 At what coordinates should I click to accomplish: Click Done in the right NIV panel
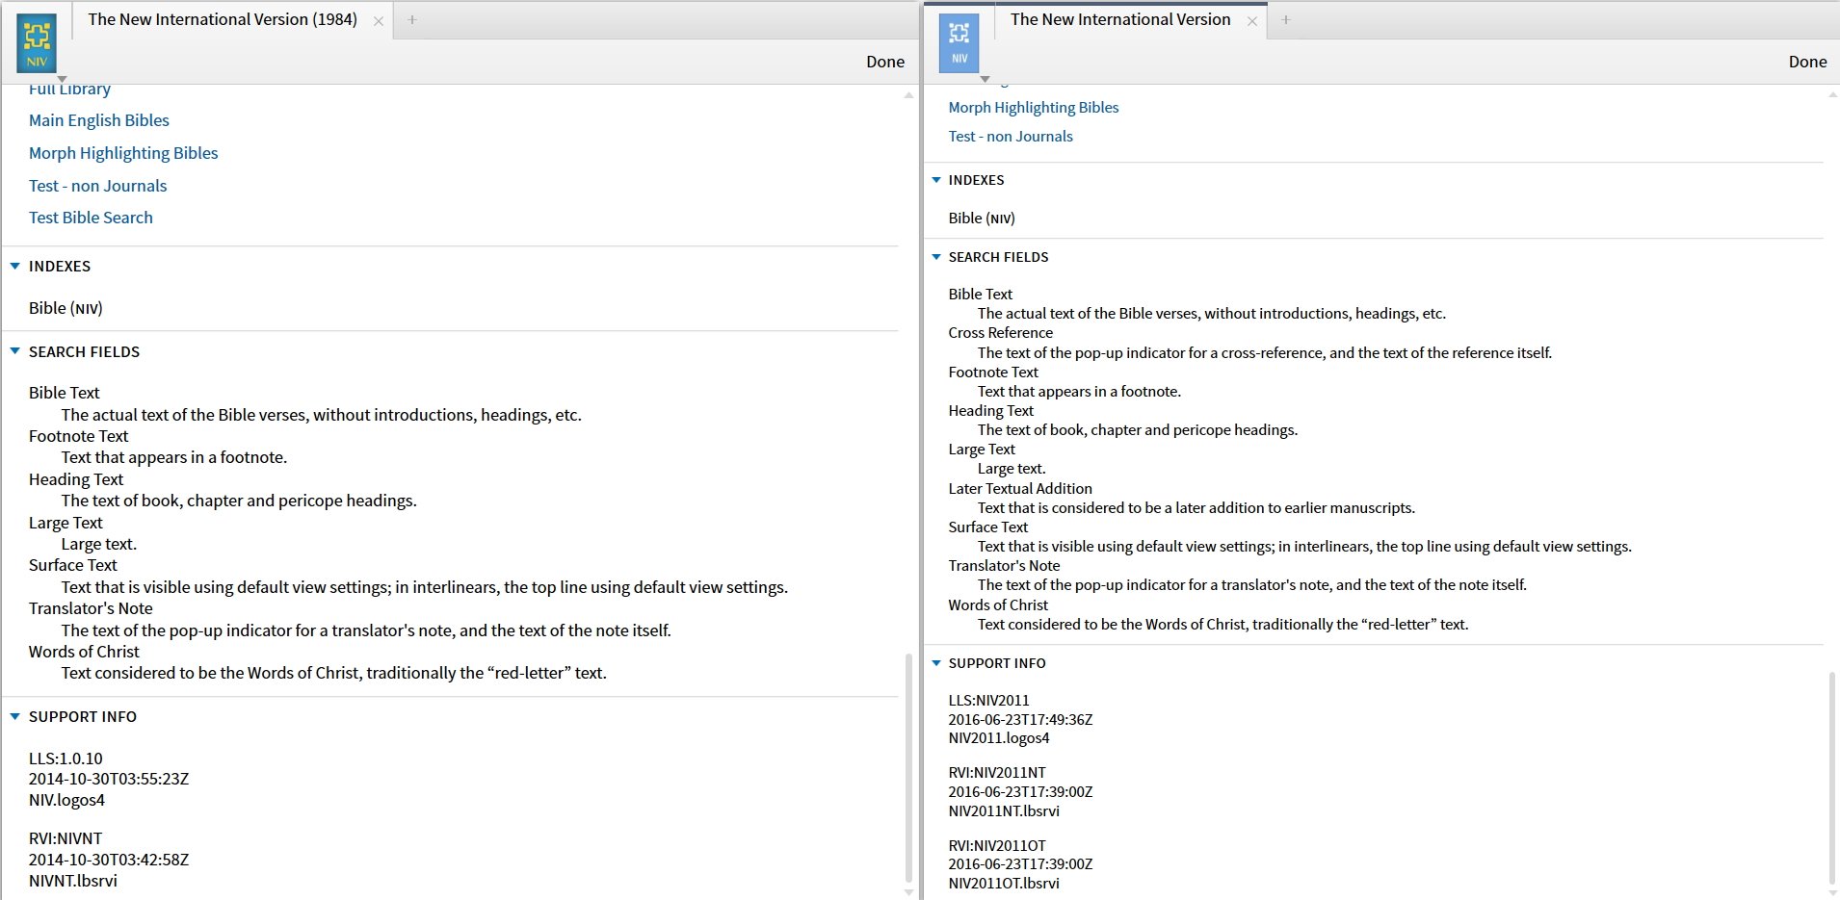[1807, 62]
